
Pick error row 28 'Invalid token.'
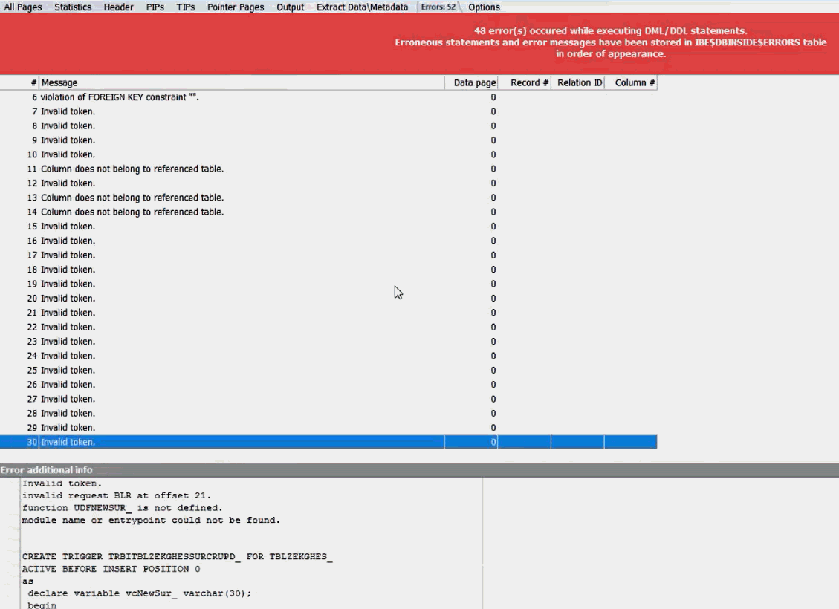coord(328,414)
